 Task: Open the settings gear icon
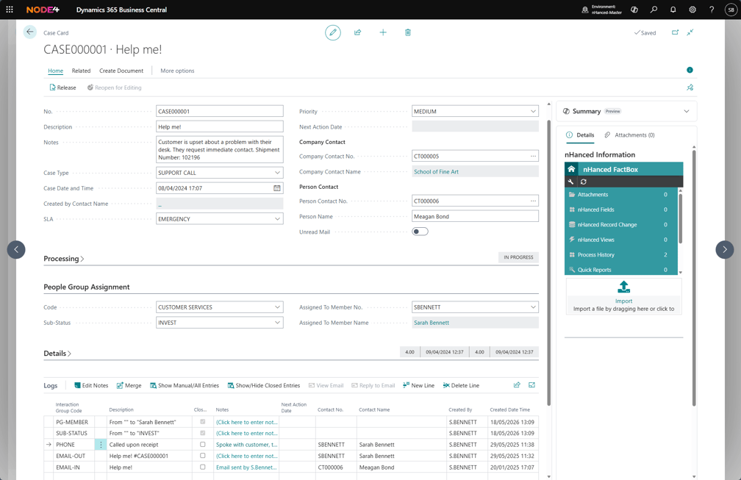pyautogui.click(x=692, y=10)
